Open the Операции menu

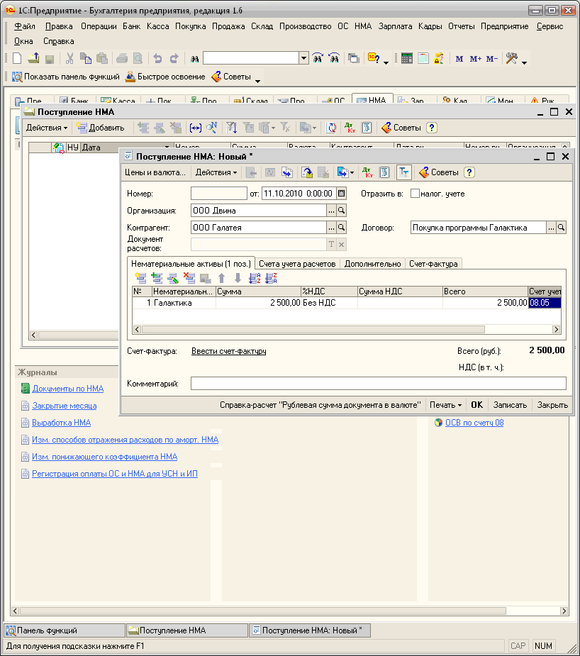click(x=99, y=26)
